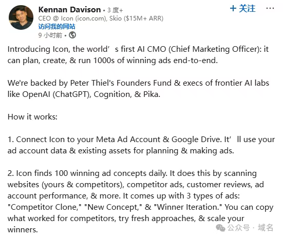Click the "How it works:" line
Screen dimensions: 283x239
click(32, 117)
